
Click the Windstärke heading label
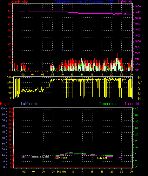19,2
